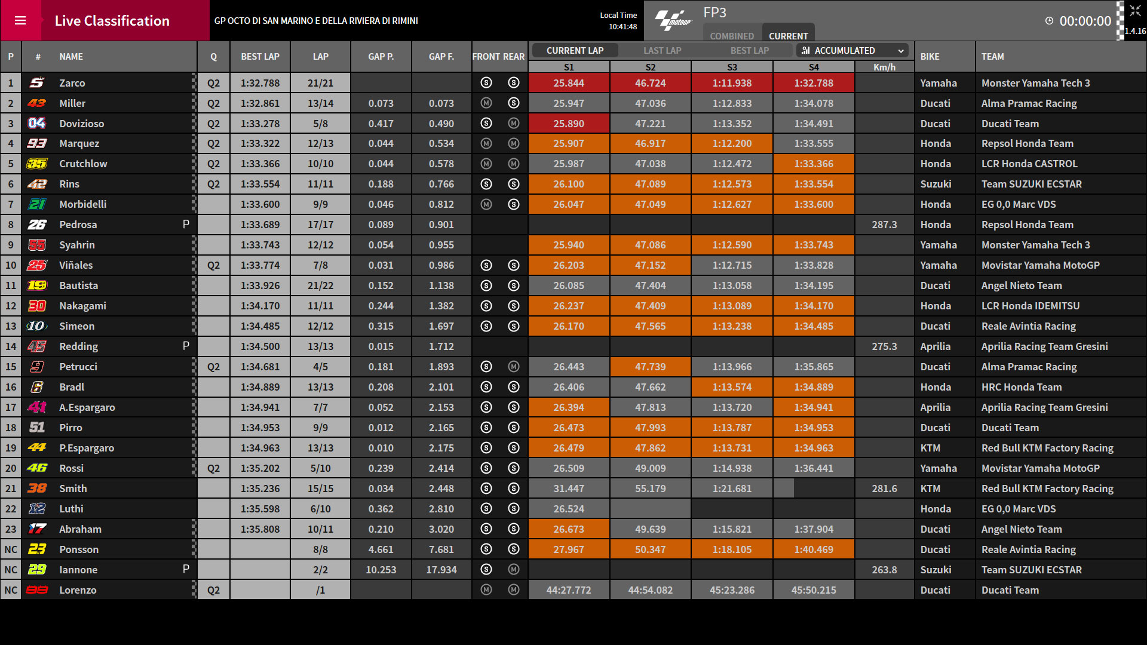Click Dovizioso's rear medium tyre icon
The width and height of the screenshot is (1147, 645).
[514, 124]
